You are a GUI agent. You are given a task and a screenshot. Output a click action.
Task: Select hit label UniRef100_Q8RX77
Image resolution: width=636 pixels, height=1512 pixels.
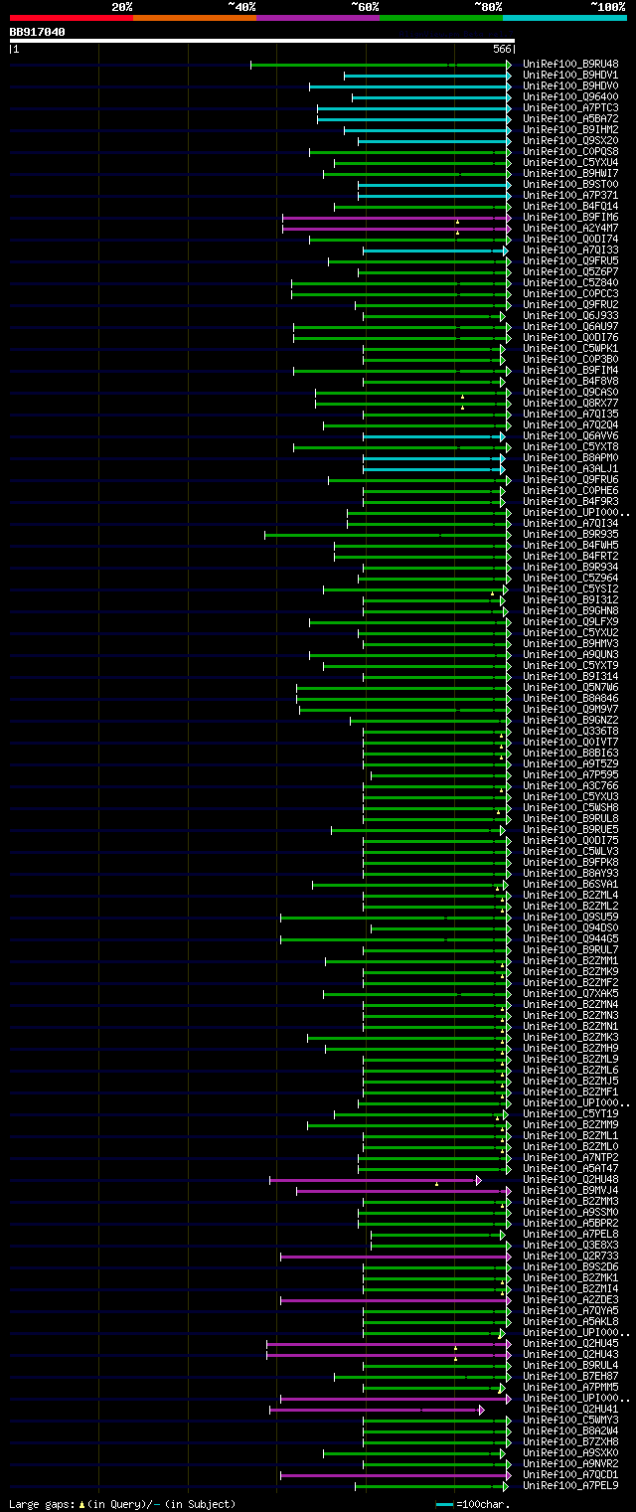click(x=570, y=403)
